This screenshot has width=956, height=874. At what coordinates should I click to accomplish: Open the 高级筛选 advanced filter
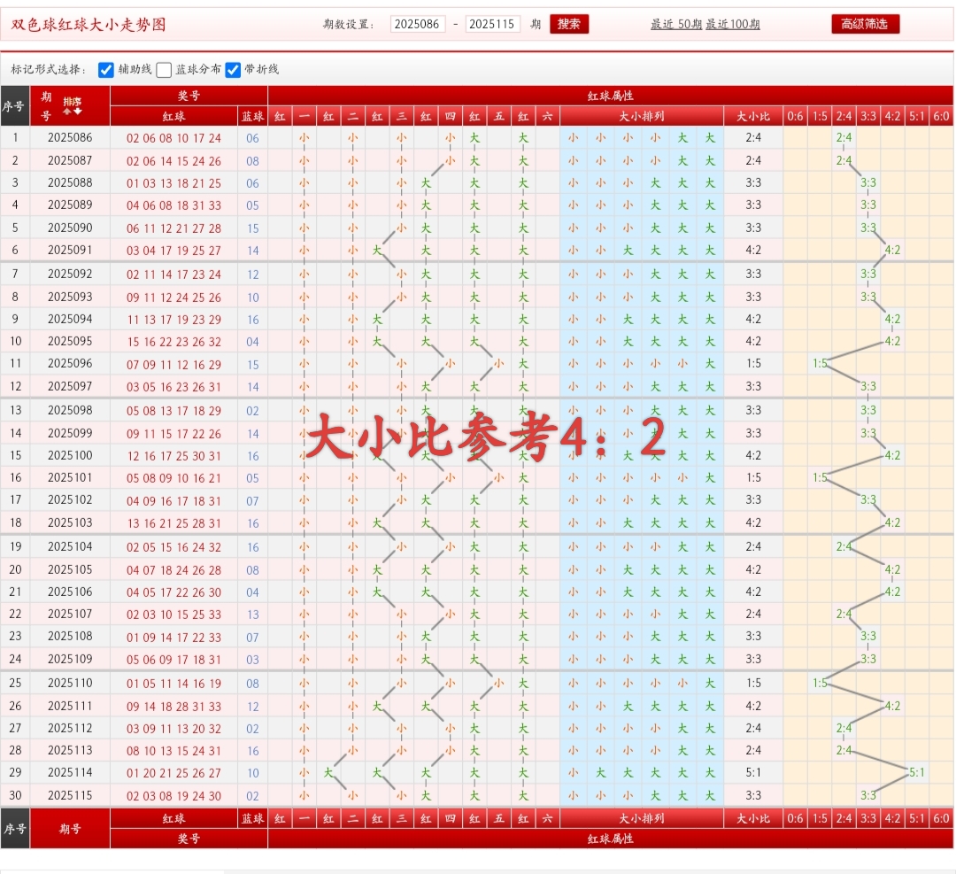(x=865, y=24)
